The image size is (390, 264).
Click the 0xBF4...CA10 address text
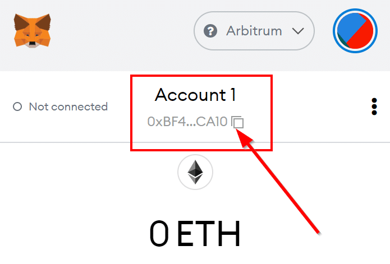click(187, 122)
